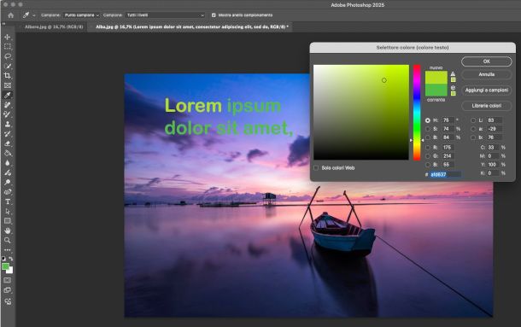Select the Clone Stamp tool
This screenshot has height=327, width=521.
click(x=8, y=124)
